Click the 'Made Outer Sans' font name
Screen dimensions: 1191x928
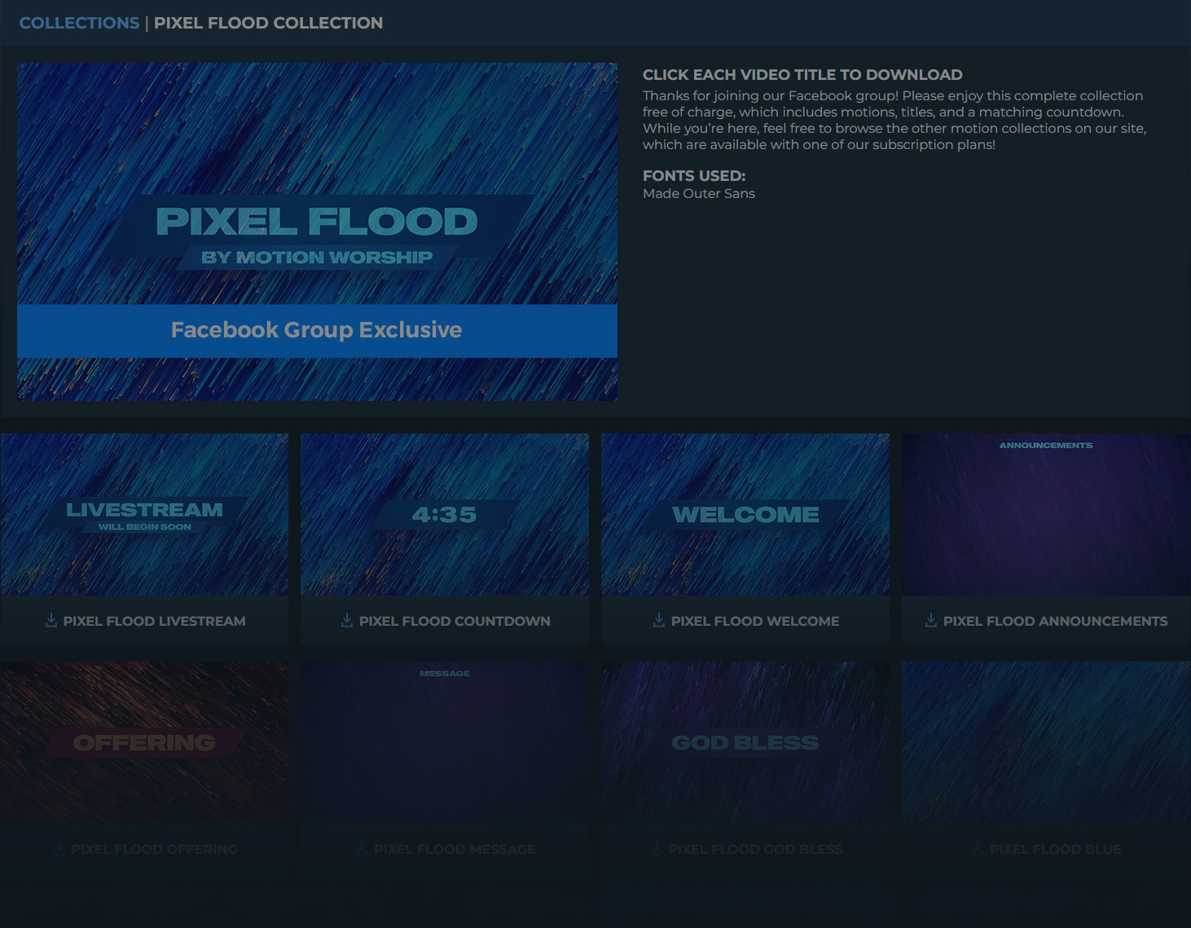pyautogui.click(x=699, y=193)
